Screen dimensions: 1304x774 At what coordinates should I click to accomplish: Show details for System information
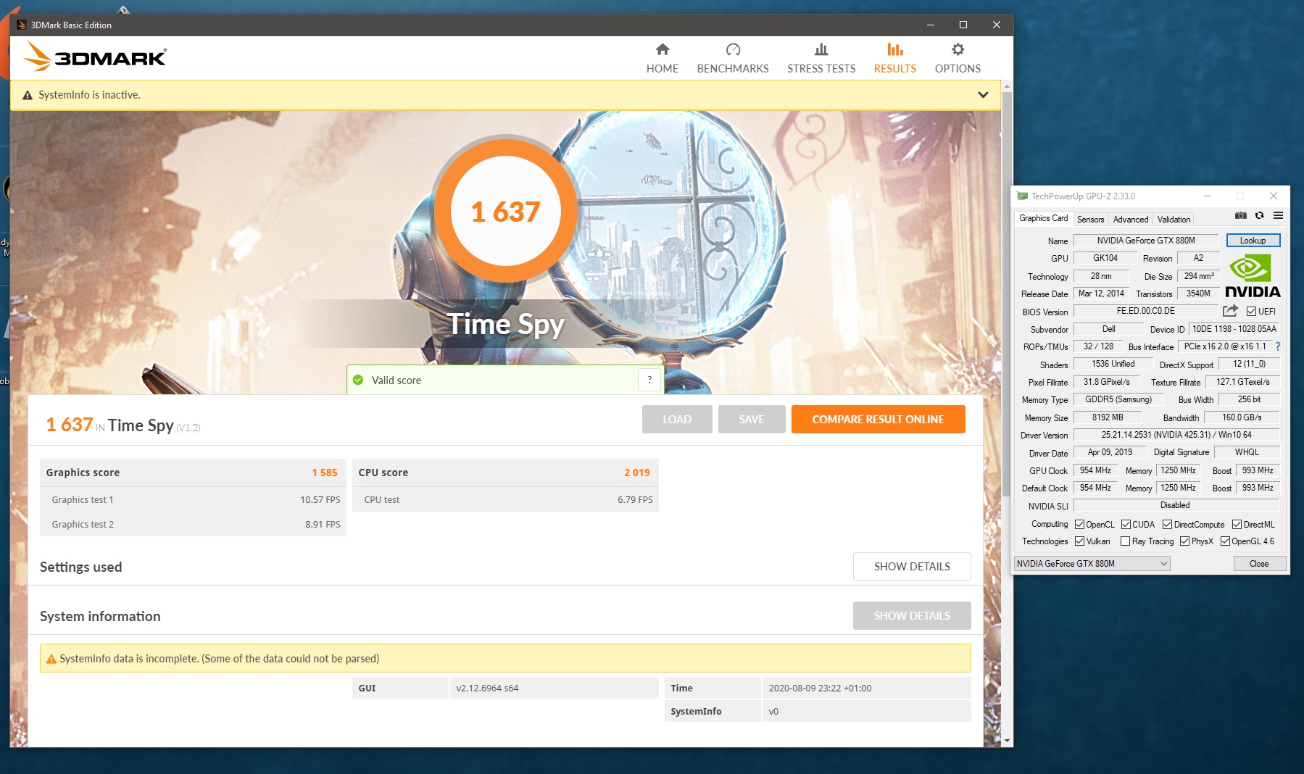912,615
